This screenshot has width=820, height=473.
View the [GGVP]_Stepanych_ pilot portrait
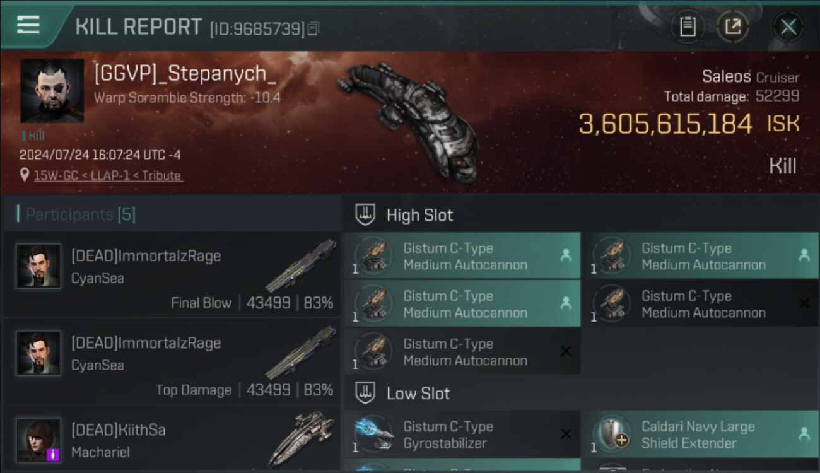[x=52, y=91]
